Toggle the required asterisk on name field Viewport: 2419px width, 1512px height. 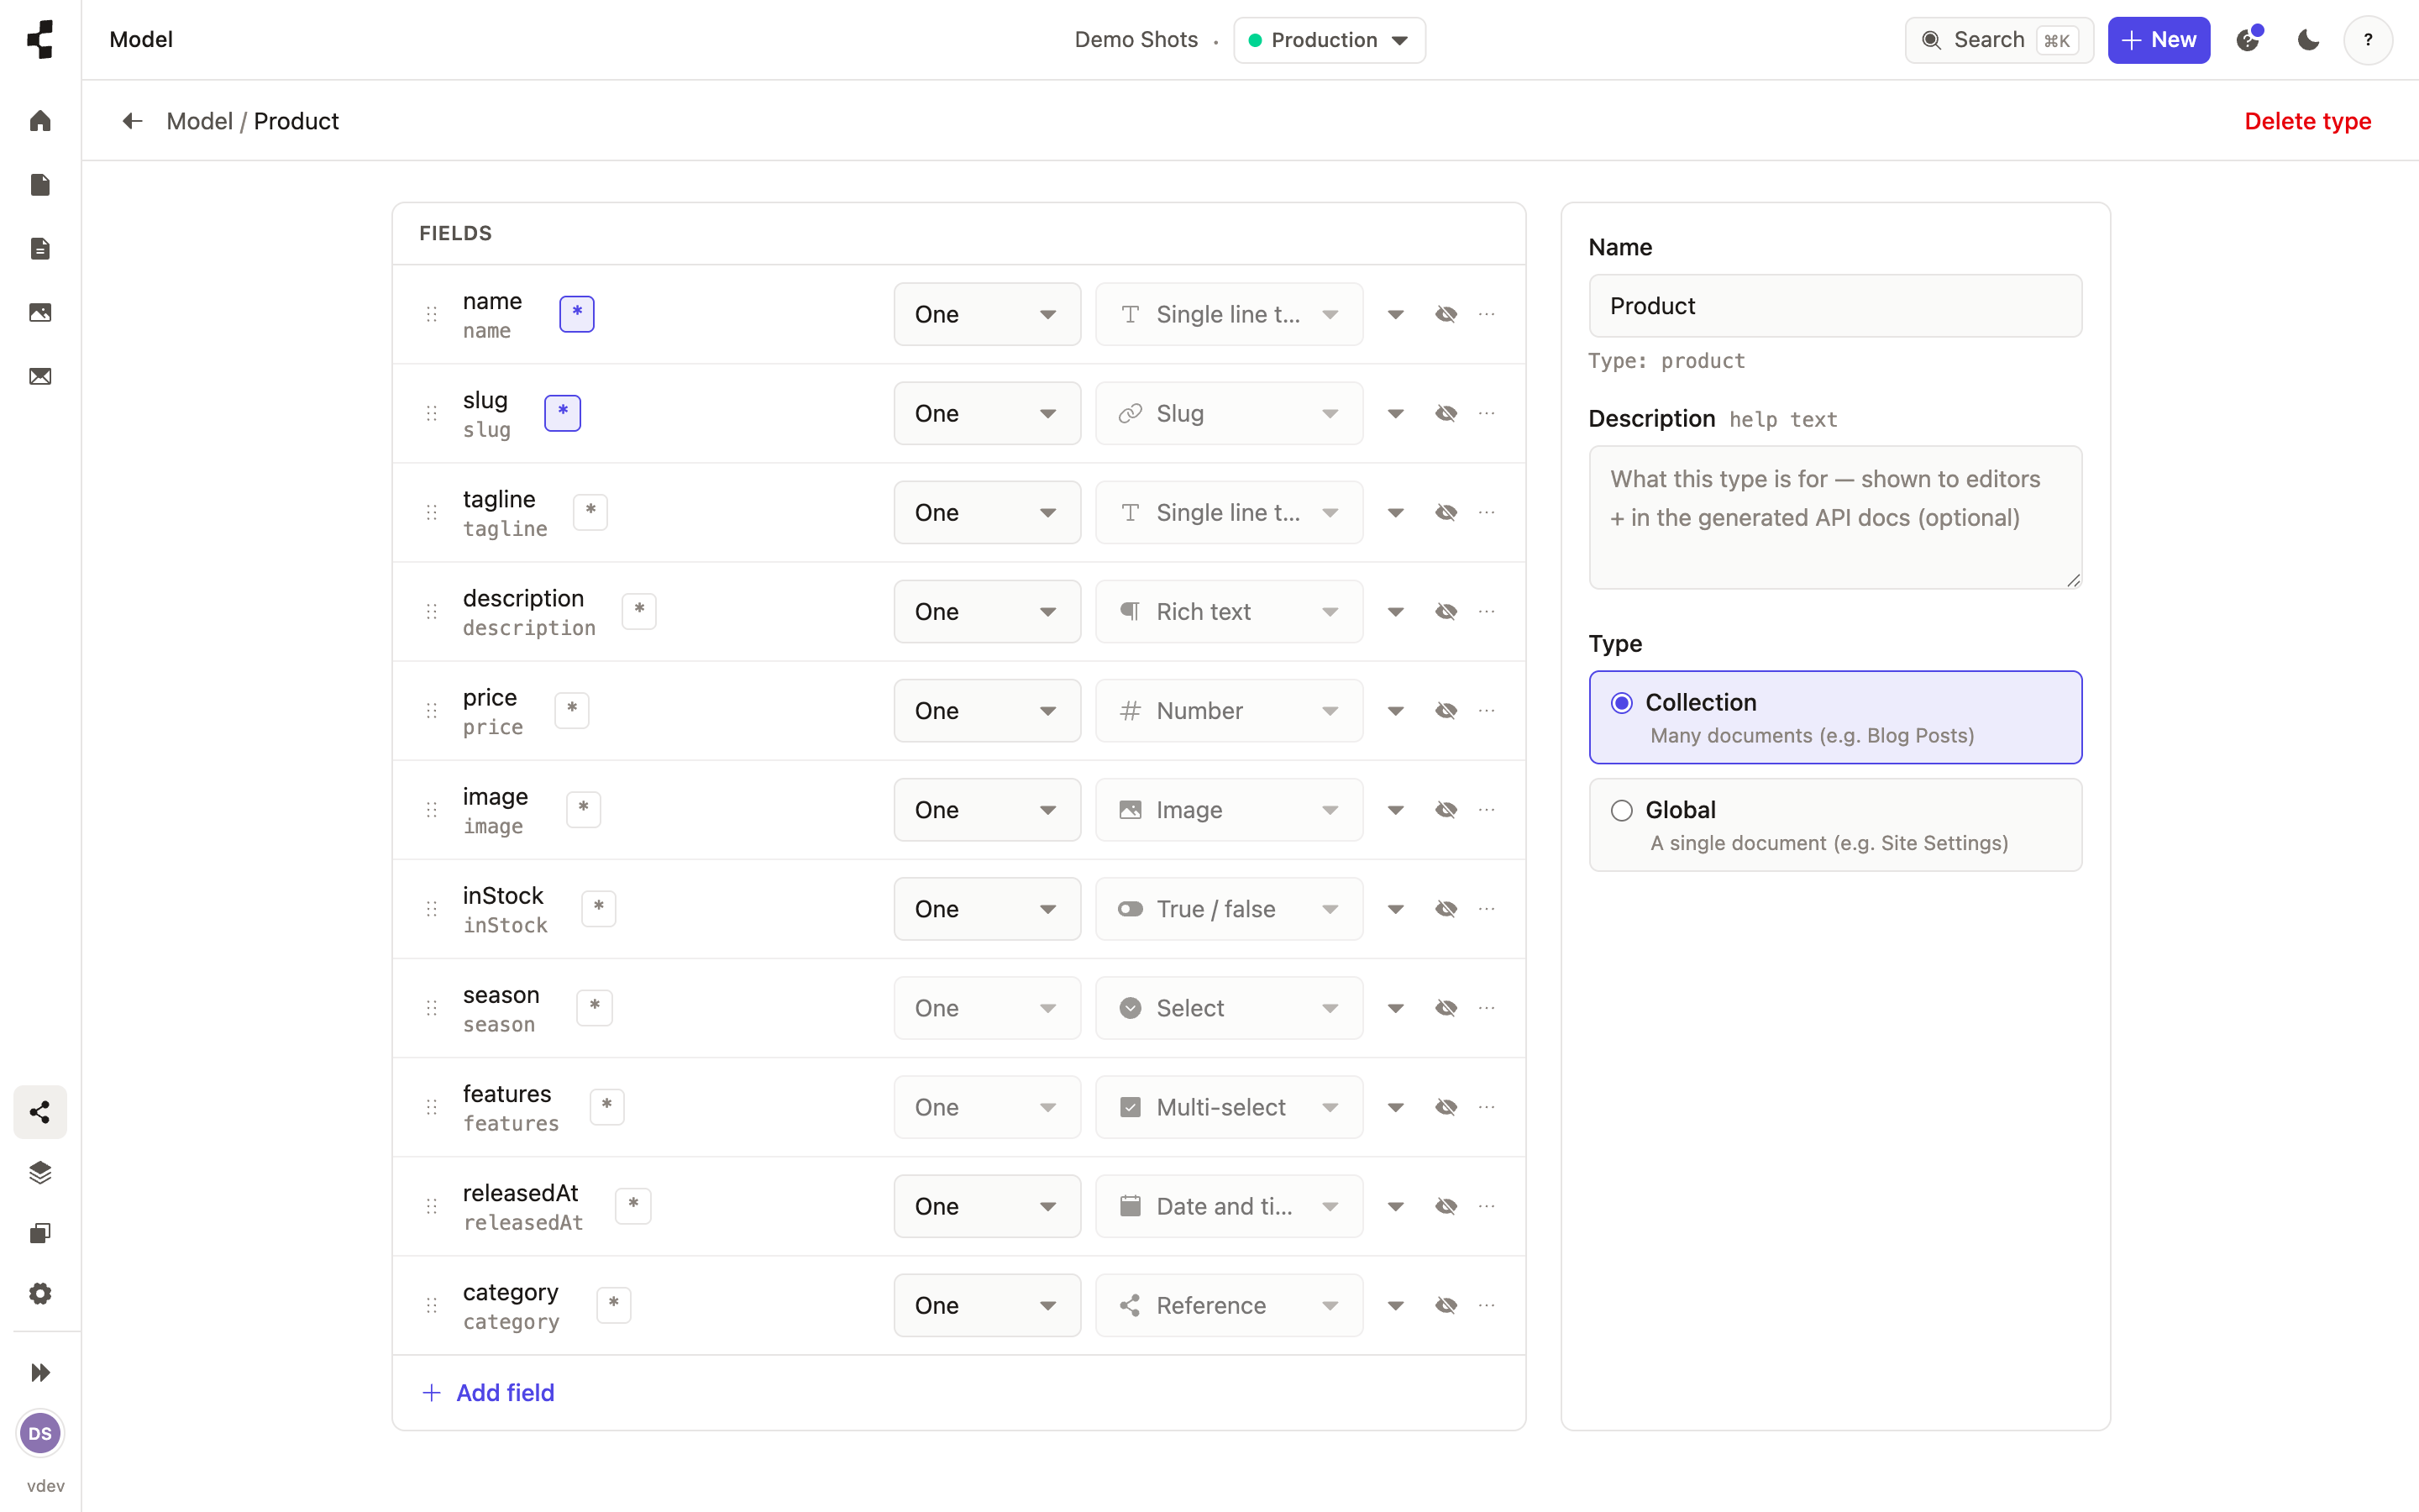coord(577,314)
